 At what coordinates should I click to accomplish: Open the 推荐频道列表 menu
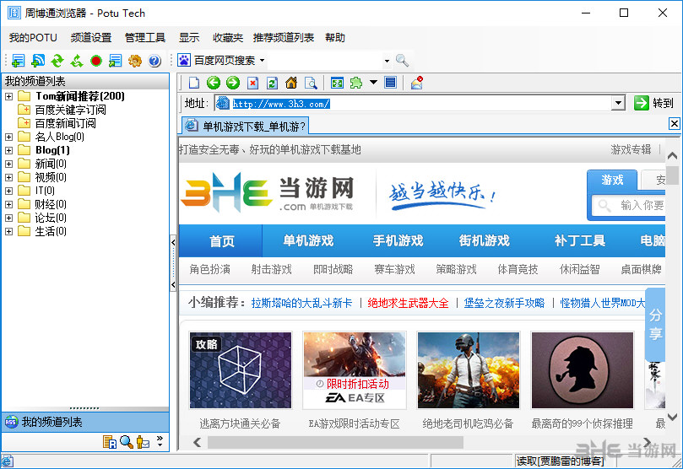pos(284,38)
